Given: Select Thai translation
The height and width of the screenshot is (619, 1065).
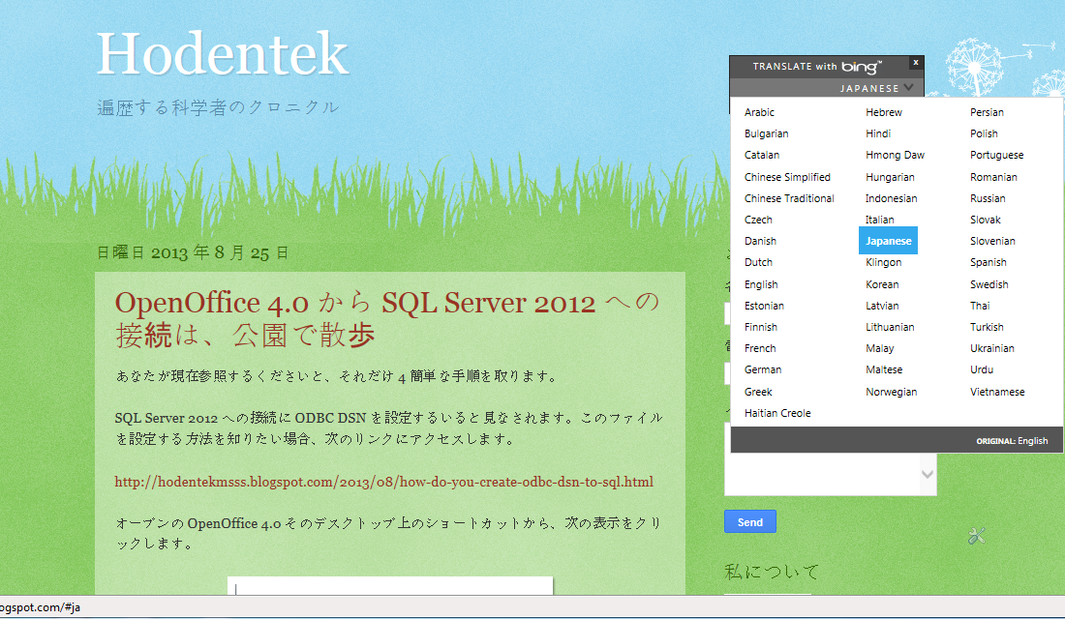Looking at the screenshot, I should click(980, 306).
